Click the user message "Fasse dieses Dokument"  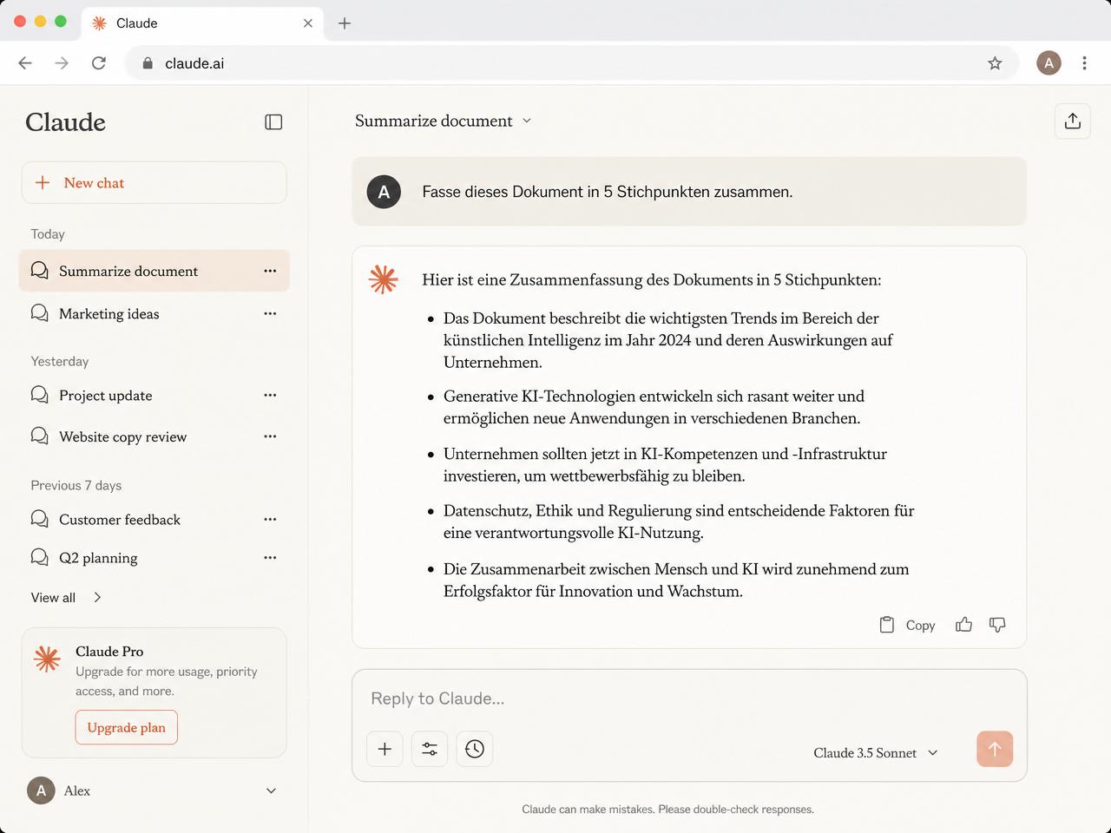click(608, 192)
